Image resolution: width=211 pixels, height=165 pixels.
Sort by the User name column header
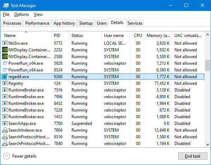116,36
